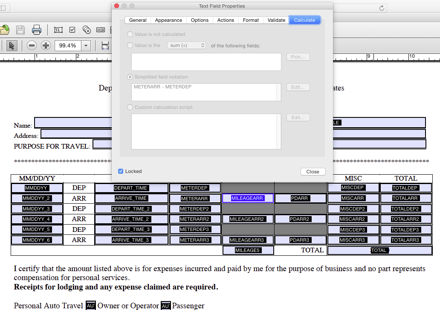
Task: Select 'Value is the' radio button
Action: [x=130, y=45]
